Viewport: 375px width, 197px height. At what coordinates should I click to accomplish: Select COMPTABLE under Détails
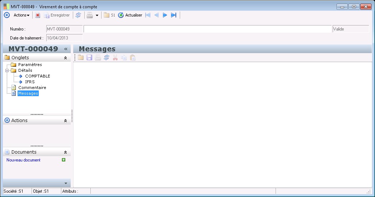click(38, 76)
